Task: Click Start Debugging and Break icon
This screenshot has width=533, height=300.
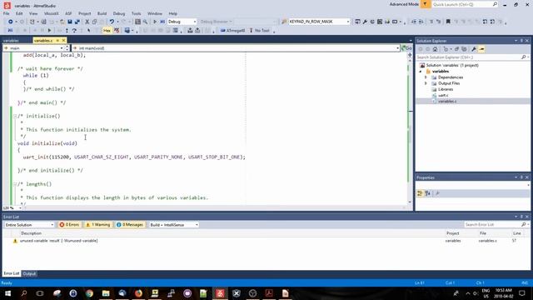Action: (x=162, y=22)
